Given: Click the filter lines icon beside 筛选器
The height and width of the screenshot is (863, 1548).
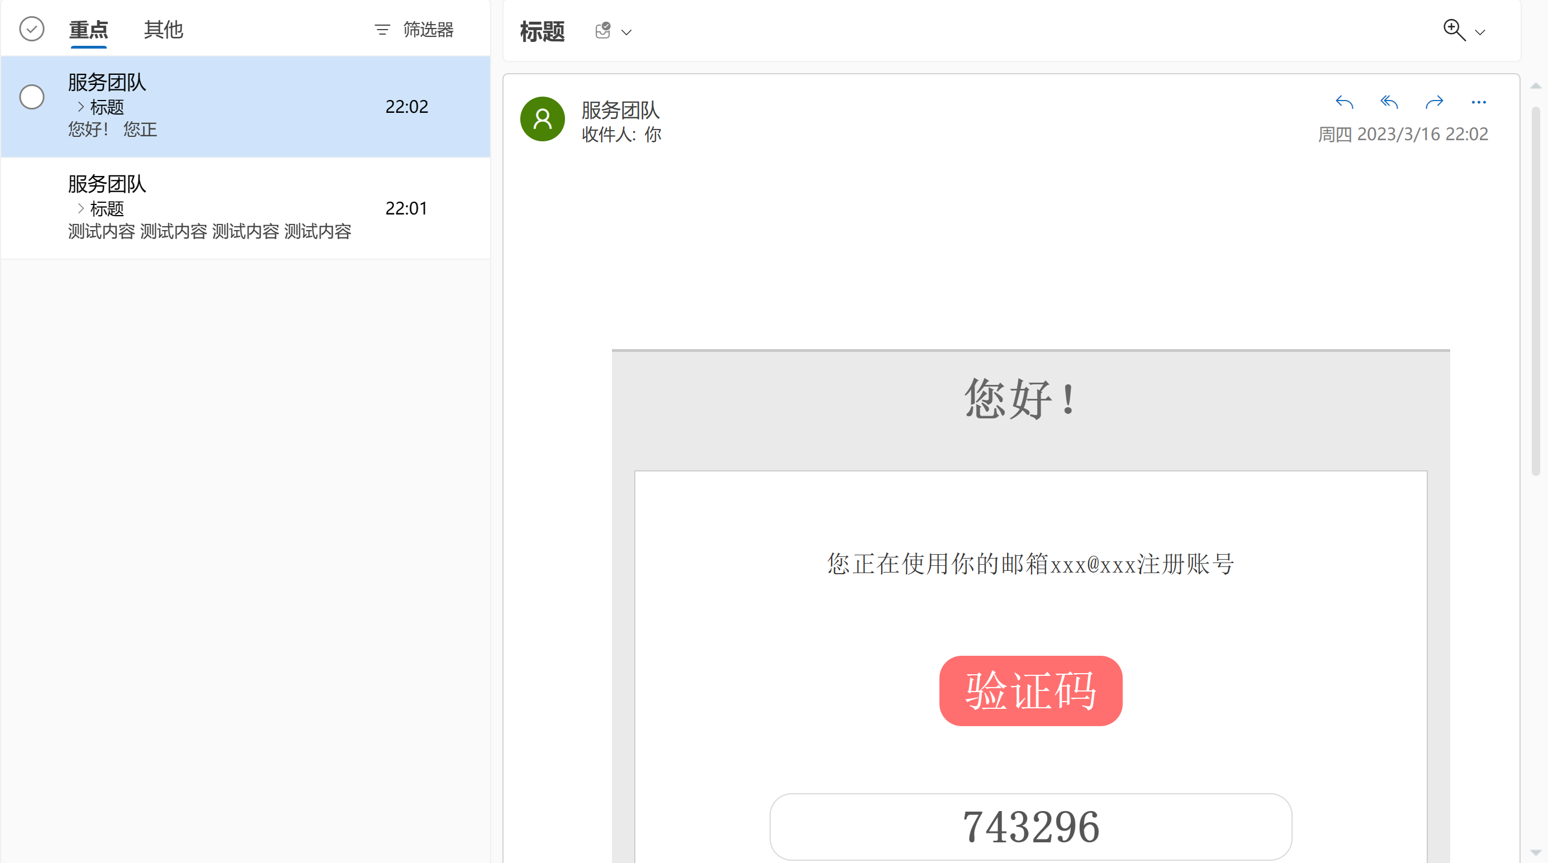Looking at the screenshot, I should click(x=382, y=30).
